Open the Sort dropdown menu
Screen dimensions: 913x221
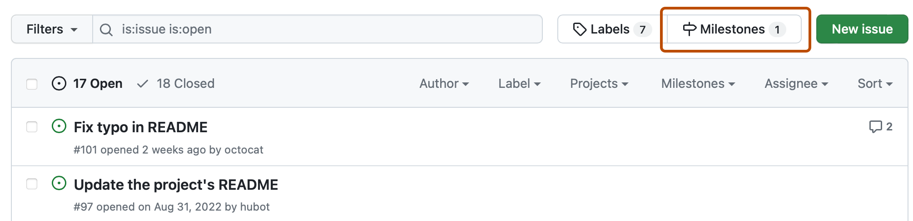pyautogui.click(x=875, y=84)
